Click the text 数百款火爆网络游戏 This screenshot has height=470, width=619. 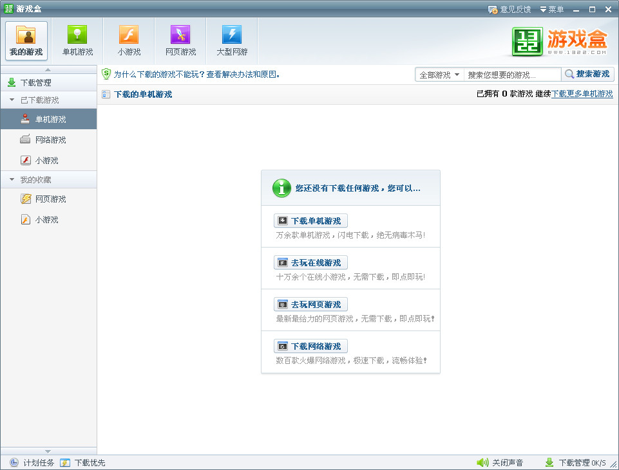tap(351, 361)
